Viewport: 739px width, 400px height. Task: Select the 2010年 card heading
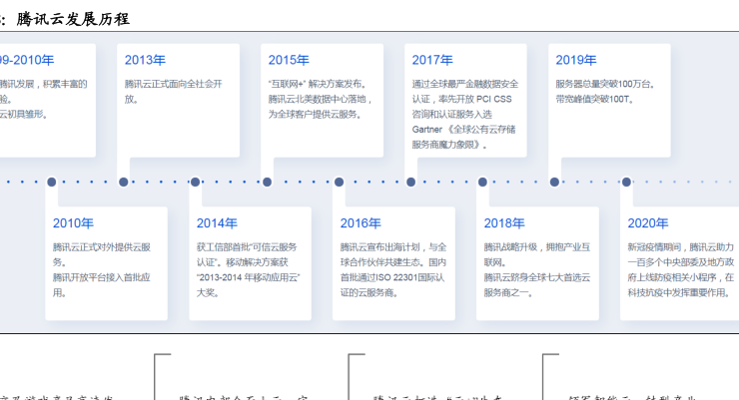tap(73, 223)
